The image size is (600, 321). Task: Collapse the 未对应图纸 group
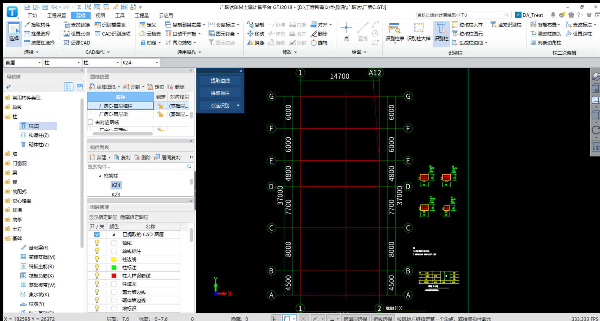pyautogui.click(x=91, y=122)
